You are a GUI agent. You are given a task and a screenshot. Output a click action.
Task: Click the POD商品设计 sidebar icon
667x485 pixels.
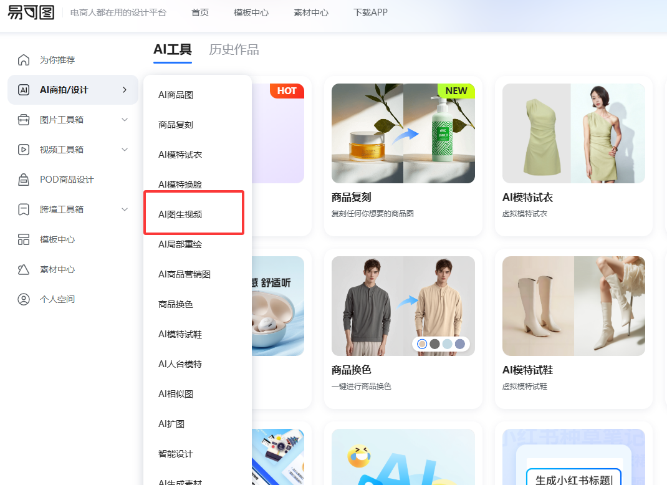[24, 180]
